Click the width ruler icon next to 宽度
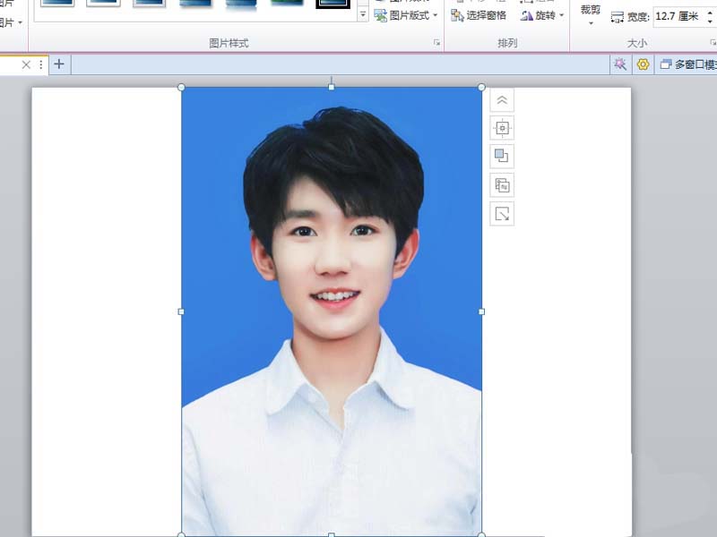Screen dimensions: 717x537 (617, 18)
